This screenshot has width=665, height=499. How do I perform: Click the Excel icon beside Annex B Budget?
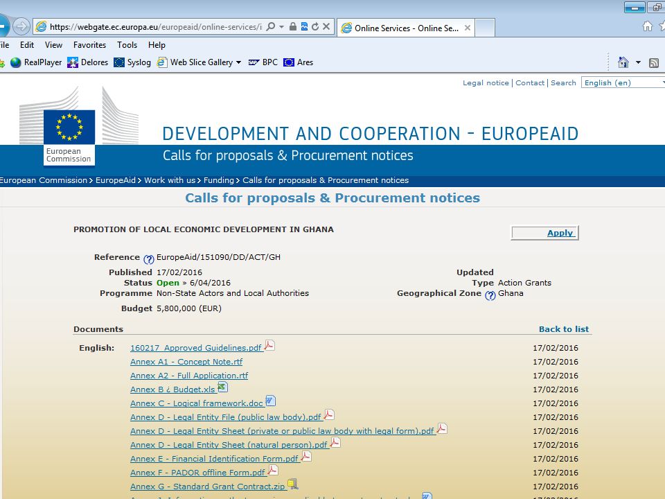coord(222,387)
